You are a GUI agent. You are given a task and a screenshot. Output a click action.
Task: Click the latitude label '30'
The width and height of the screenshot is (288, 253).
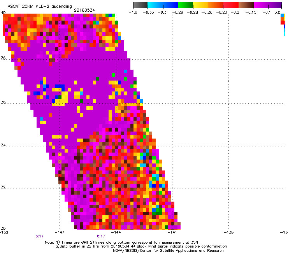pyautogui.click(x=3, y=228)
